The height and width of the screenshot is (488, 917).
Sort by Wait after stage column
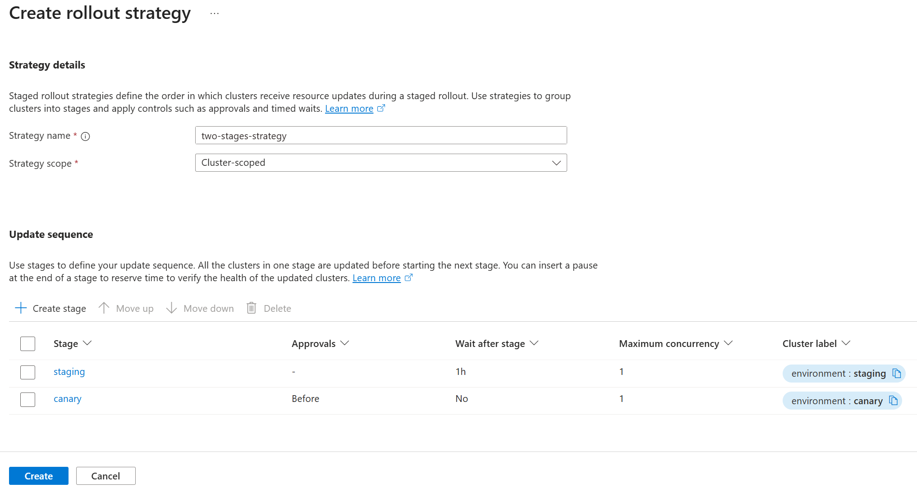coord(497,343)
